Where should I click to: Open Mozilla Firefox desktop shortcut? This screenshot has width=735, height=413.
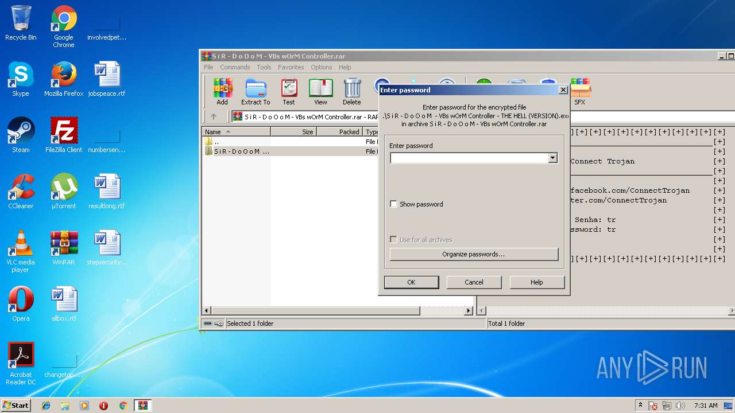(x=64, y=79)
